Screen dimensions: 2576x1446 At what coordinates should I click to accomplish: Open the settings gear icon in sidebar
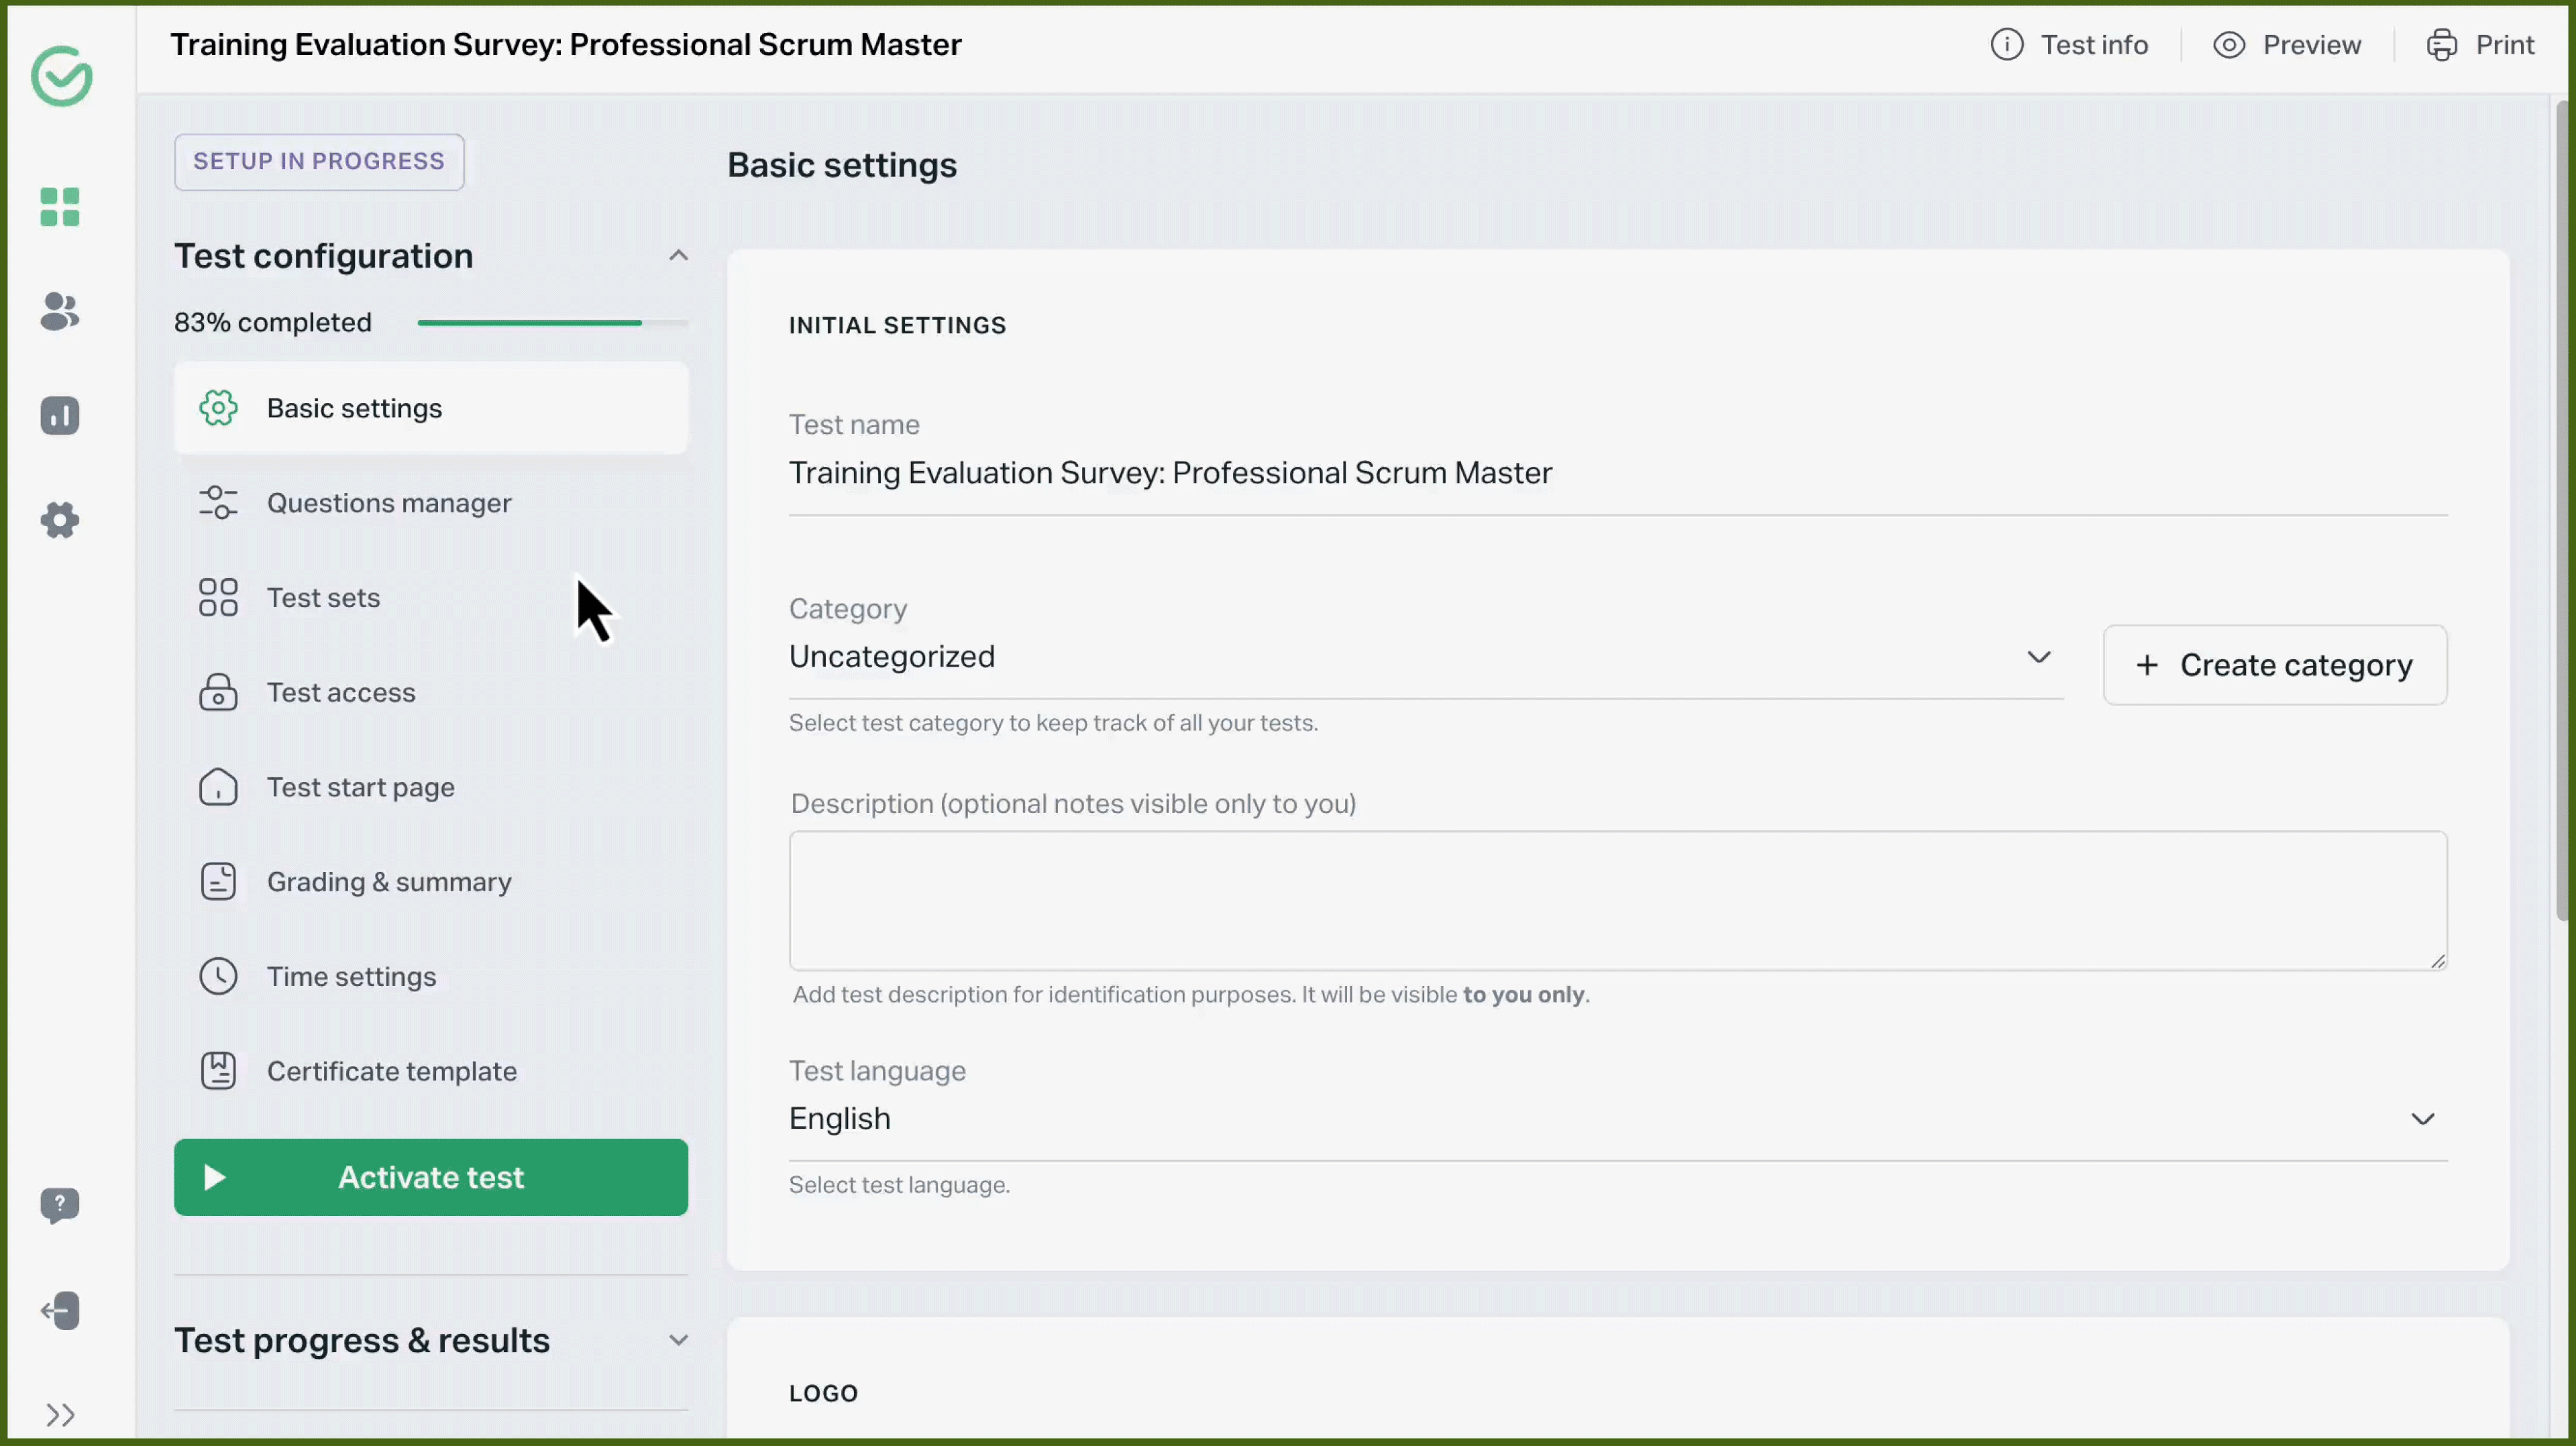[x=59, y=519]
